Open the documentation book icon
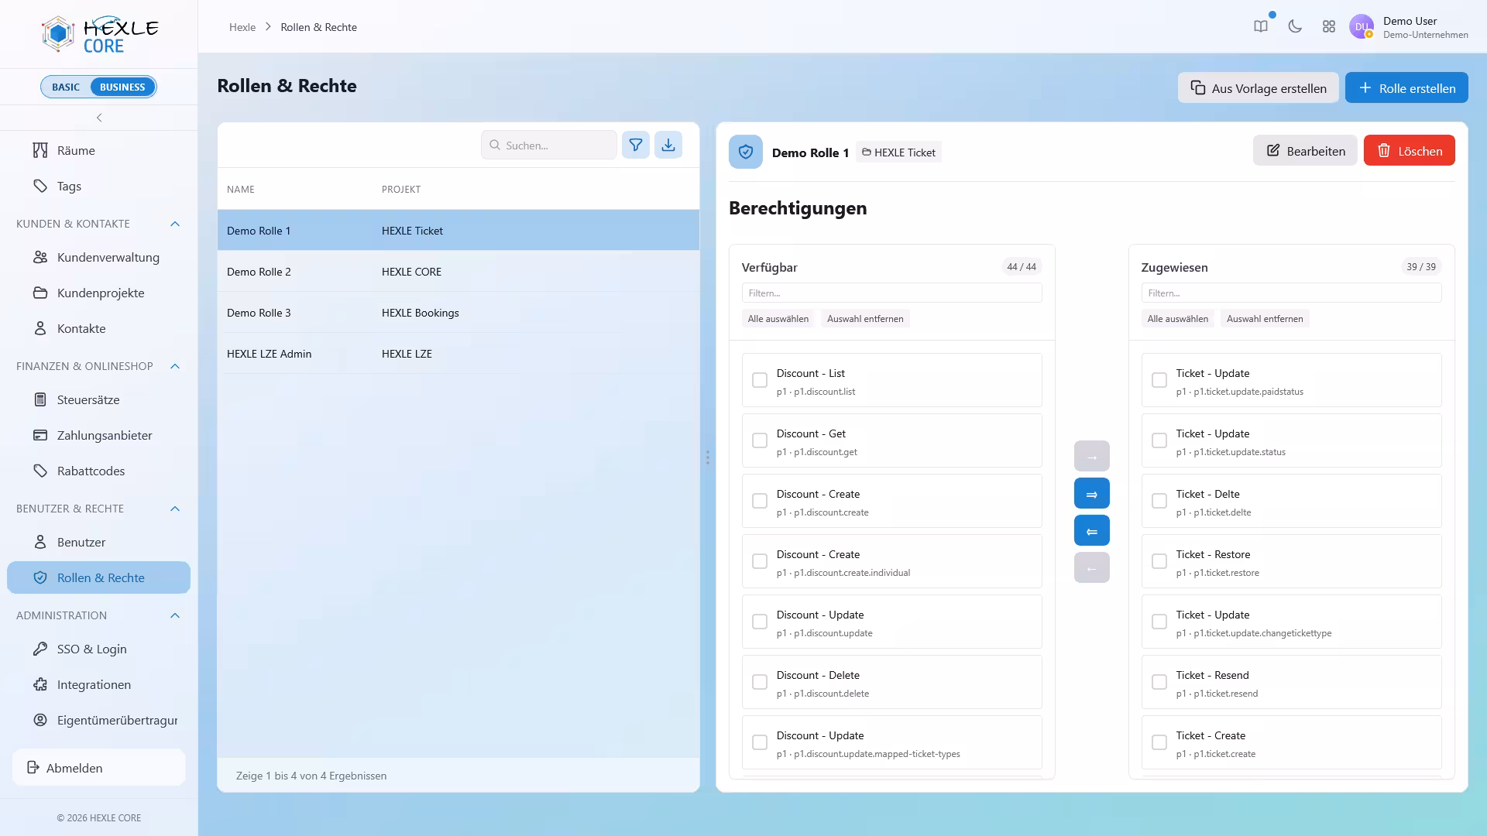Viewport: 1487px width, 836px height. (x=1261, y=26)
